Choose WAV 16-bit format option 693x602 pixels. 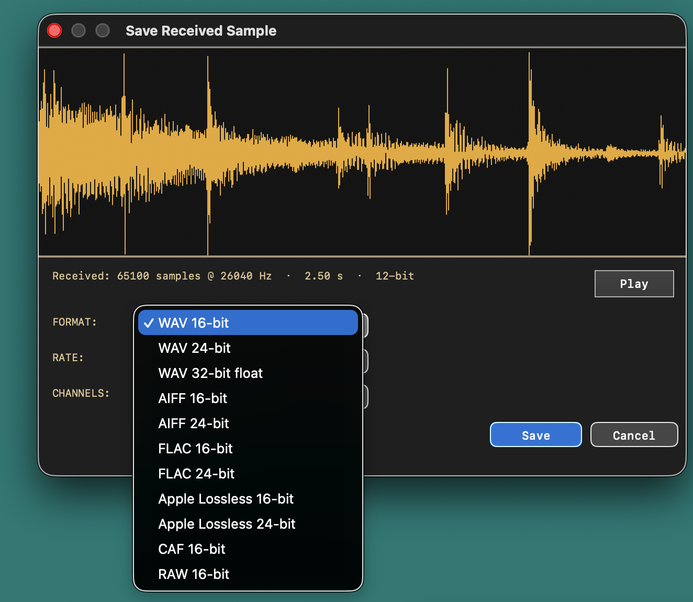pos(248,322)
